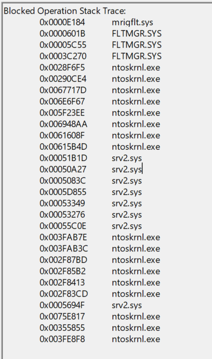Viewport: 212px width, 359px height.
Task: Select address 0x0075E817
Action: [62, 317]
